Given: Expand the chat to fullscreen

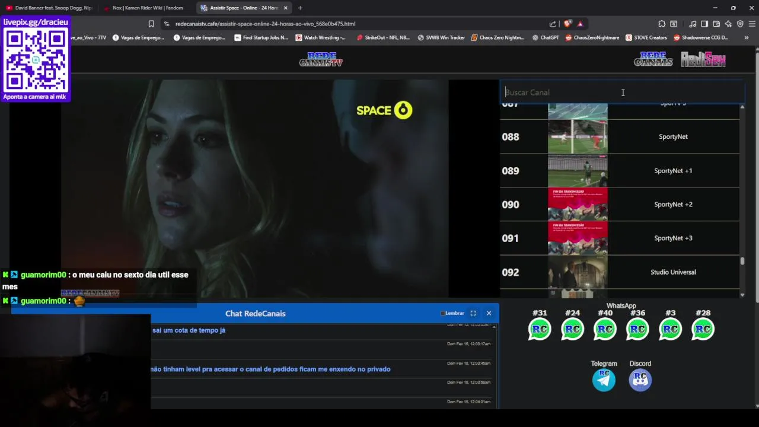Looking at the screenshot, I should (x=473, y=313).
